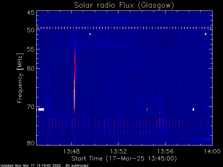Click the white spot near 71 MHz at 13:58
This screenshot has width=223, height=167.
(x=193, y=109)
